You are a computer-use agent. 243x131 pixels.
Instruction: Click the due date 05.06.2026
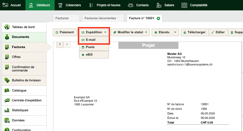[x=208, y=118]
